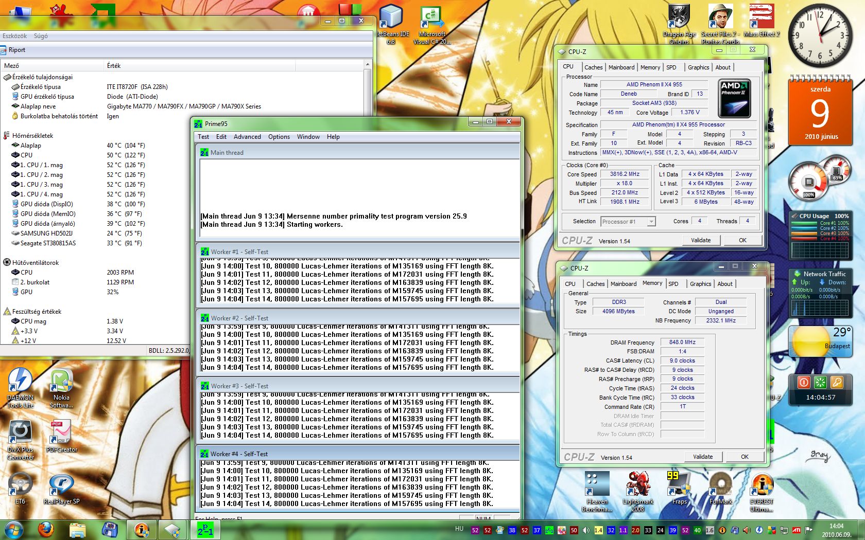Switch to Caches tab in CPU-Z processor window
Screen dimensions: 865x540
coord(593,67)
